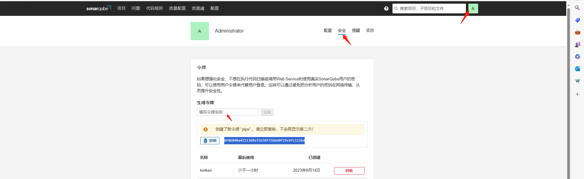Open the chess pieces games sidebar icon

point(577,44)
